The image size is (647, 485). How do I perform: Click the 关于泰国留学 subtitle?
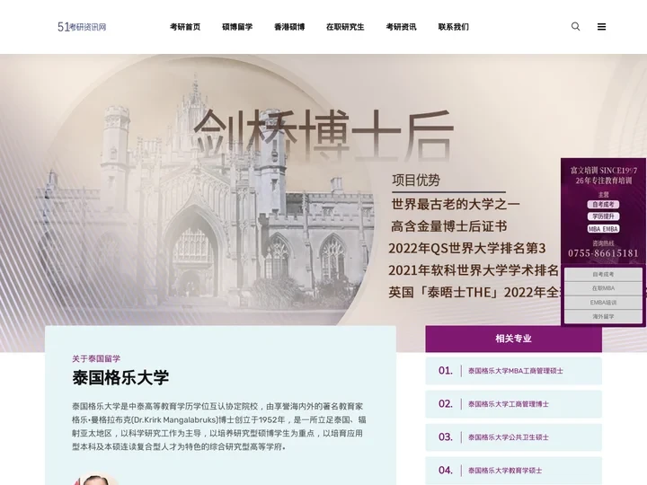(x=96, y=358)
